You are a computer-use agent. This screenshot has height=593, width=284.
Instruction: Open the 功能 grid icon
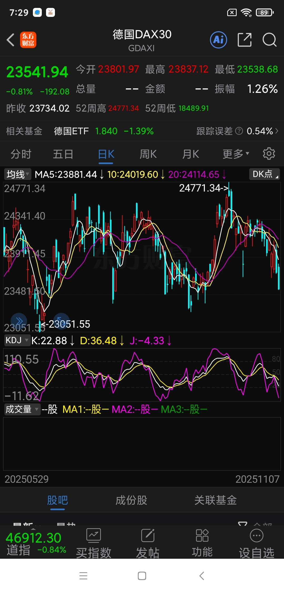[x=202, y=535]
